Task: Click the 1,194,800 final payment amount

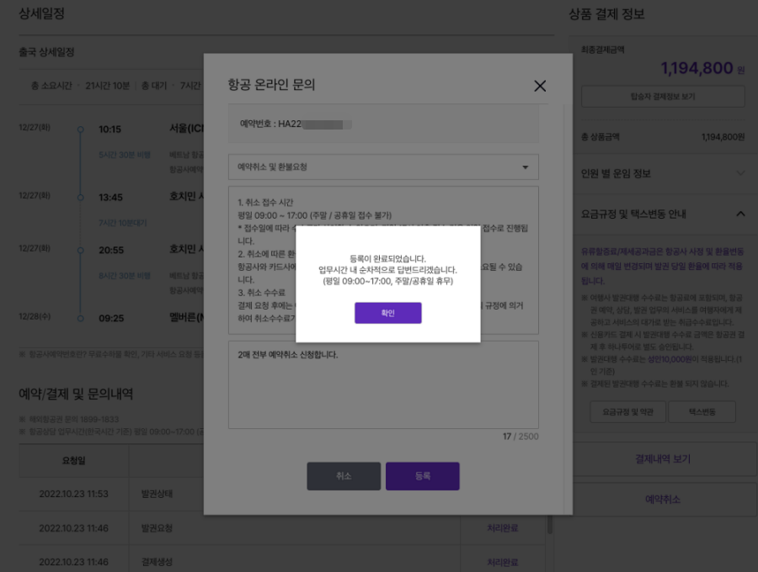Action: pos(697,68)
